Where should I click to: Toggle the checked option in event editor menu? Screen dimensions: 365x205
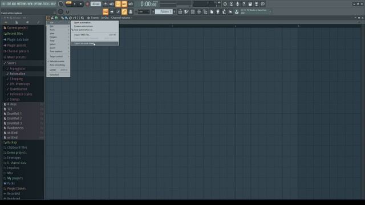coord(58,61)
